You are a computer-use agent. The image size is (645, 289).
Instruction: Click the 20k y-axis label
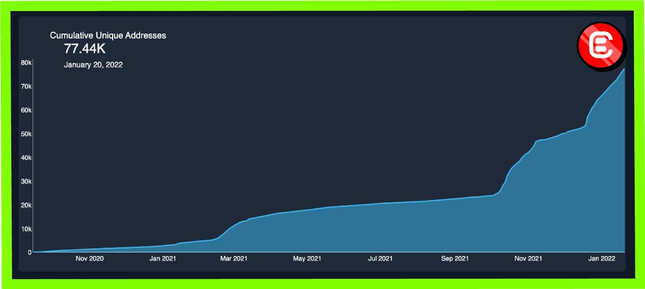click(26, 205)
